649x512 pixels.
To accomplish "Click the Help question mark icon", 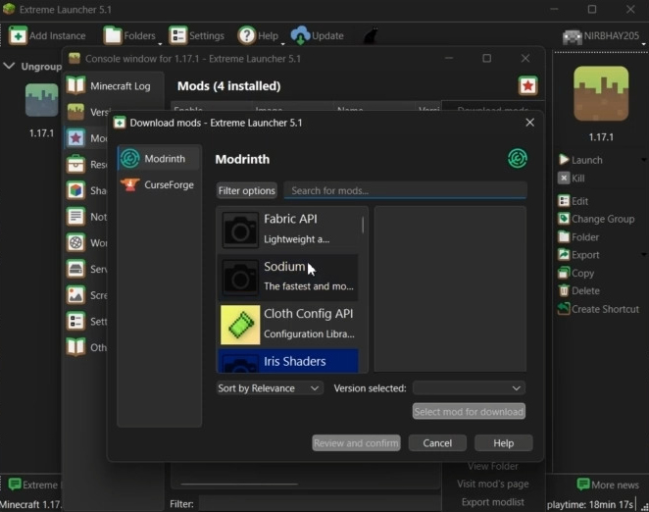I will click(x=247, y=35).
